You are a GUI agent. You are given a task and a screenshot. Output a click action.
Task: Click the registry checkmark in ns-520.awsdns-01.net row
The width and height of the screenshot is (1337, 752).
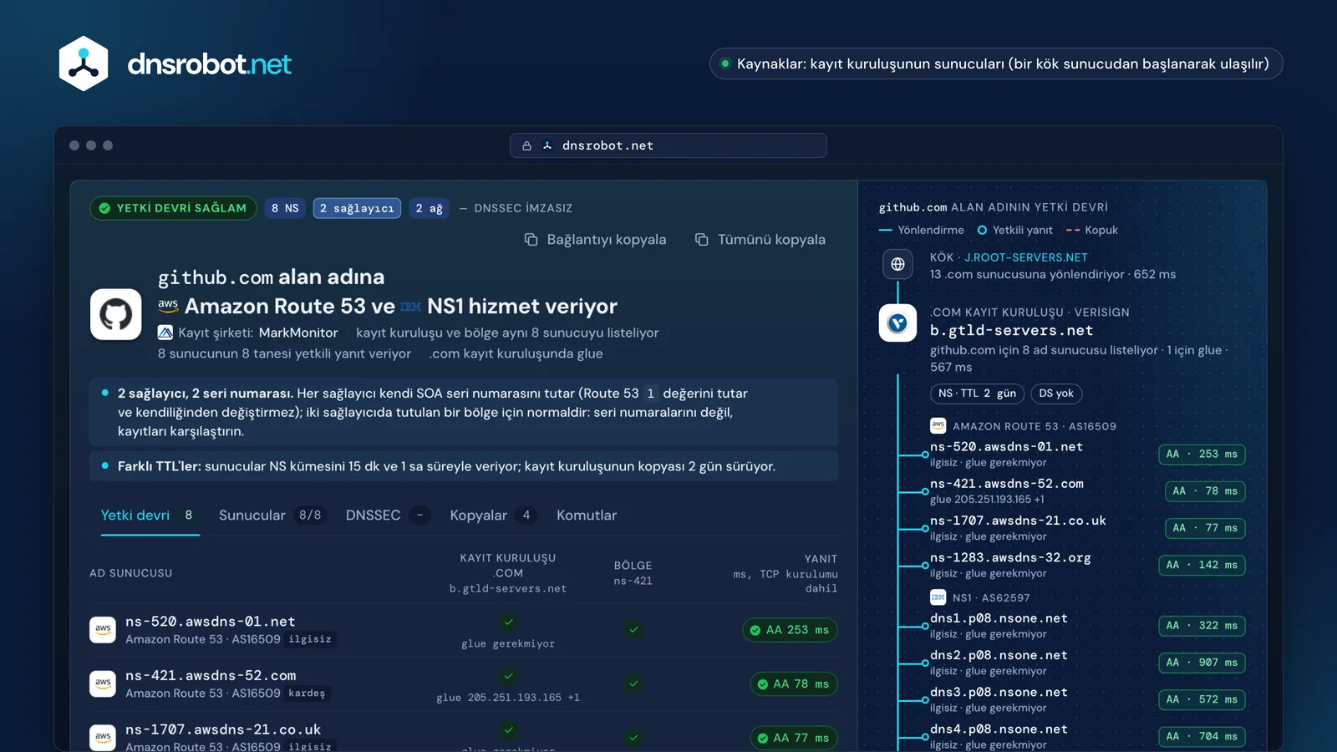click(x=508, y=622)
